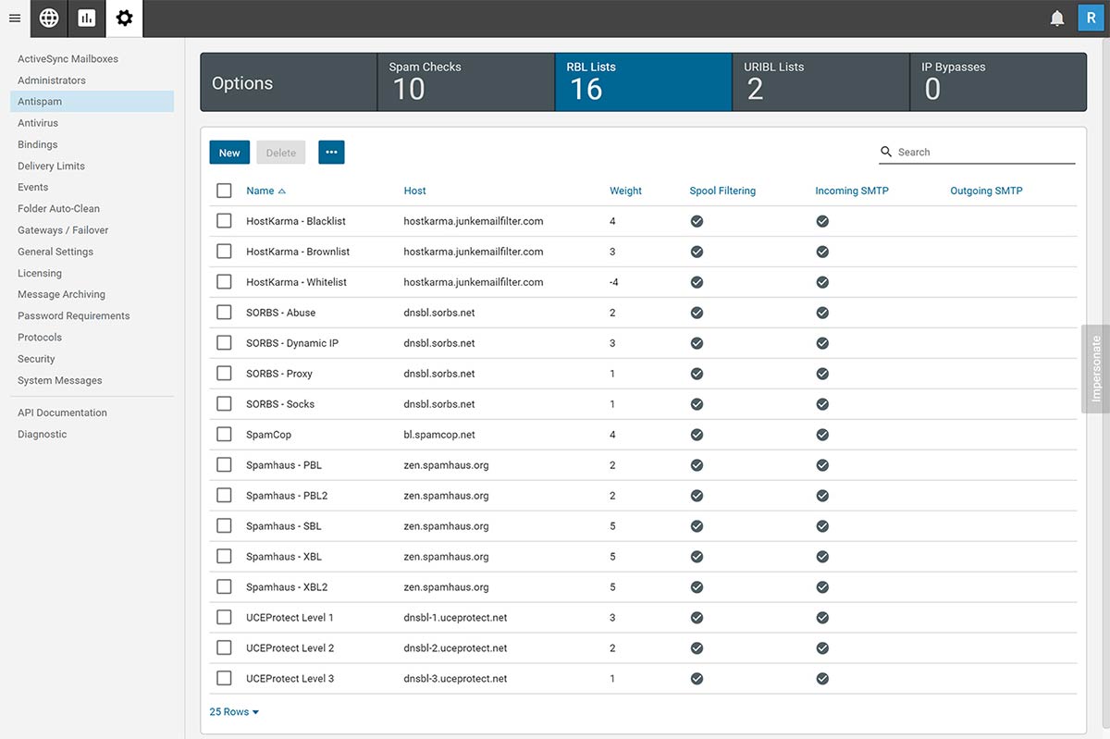Sort by the Name column header
Screen dimensions: 1110x739
(265, 191)
